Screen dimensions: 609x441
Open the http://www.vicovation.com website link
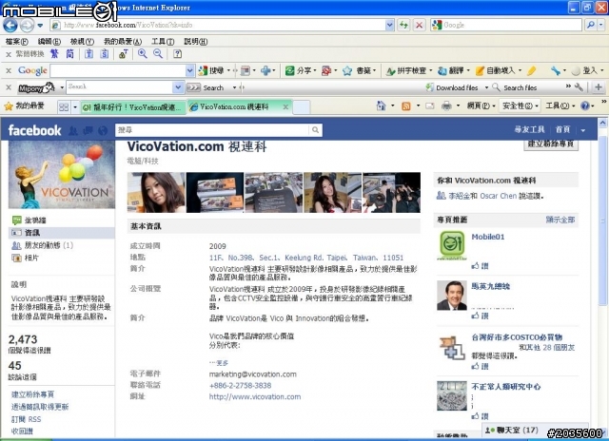pos(255,396)
